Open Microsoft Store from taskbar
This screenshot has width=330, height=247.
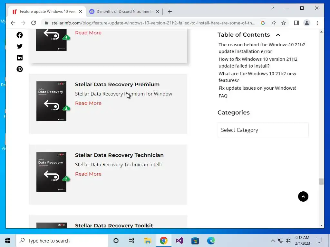tap(195, 241)
